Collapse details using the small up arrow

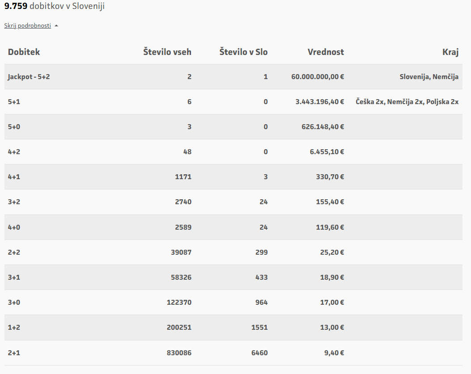56,25
